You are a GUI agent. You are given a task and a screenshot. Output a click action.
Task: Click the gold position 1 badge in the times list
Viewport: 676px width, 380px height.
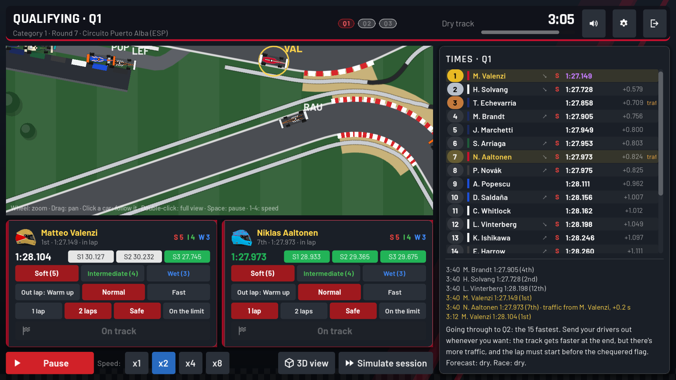(x=455, y=76)
